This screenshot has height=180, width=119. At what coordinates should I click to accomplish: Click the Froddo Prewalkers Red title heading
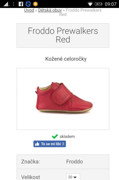pos(63,35)
